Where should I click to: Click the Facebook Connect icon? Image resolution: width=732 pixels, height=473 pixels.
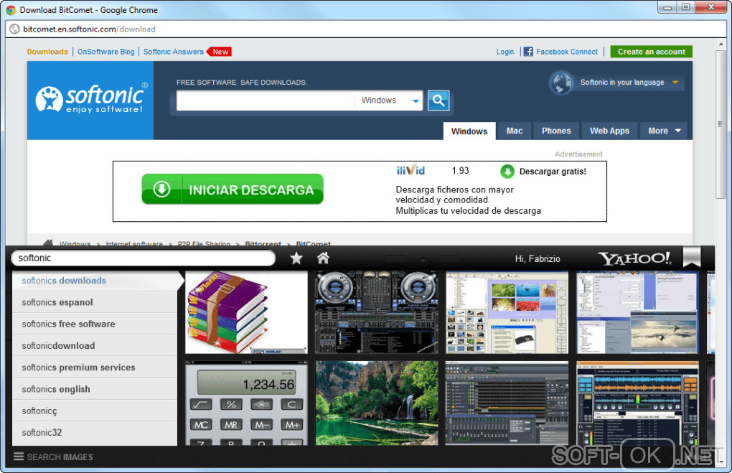(x=528, y=52)
